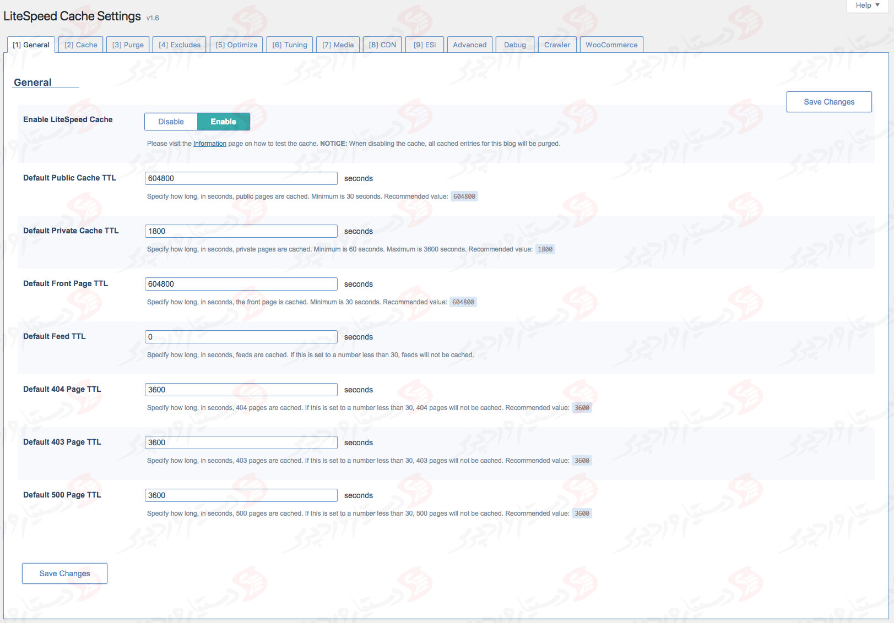Click the top Save Changes button
Viewport: 894px width, 623px height.
click(x=828, y=102)
